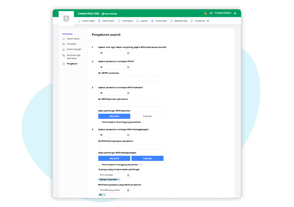
Task: Open the Pilih tunjangan dropdown
Action: [114, 175]
